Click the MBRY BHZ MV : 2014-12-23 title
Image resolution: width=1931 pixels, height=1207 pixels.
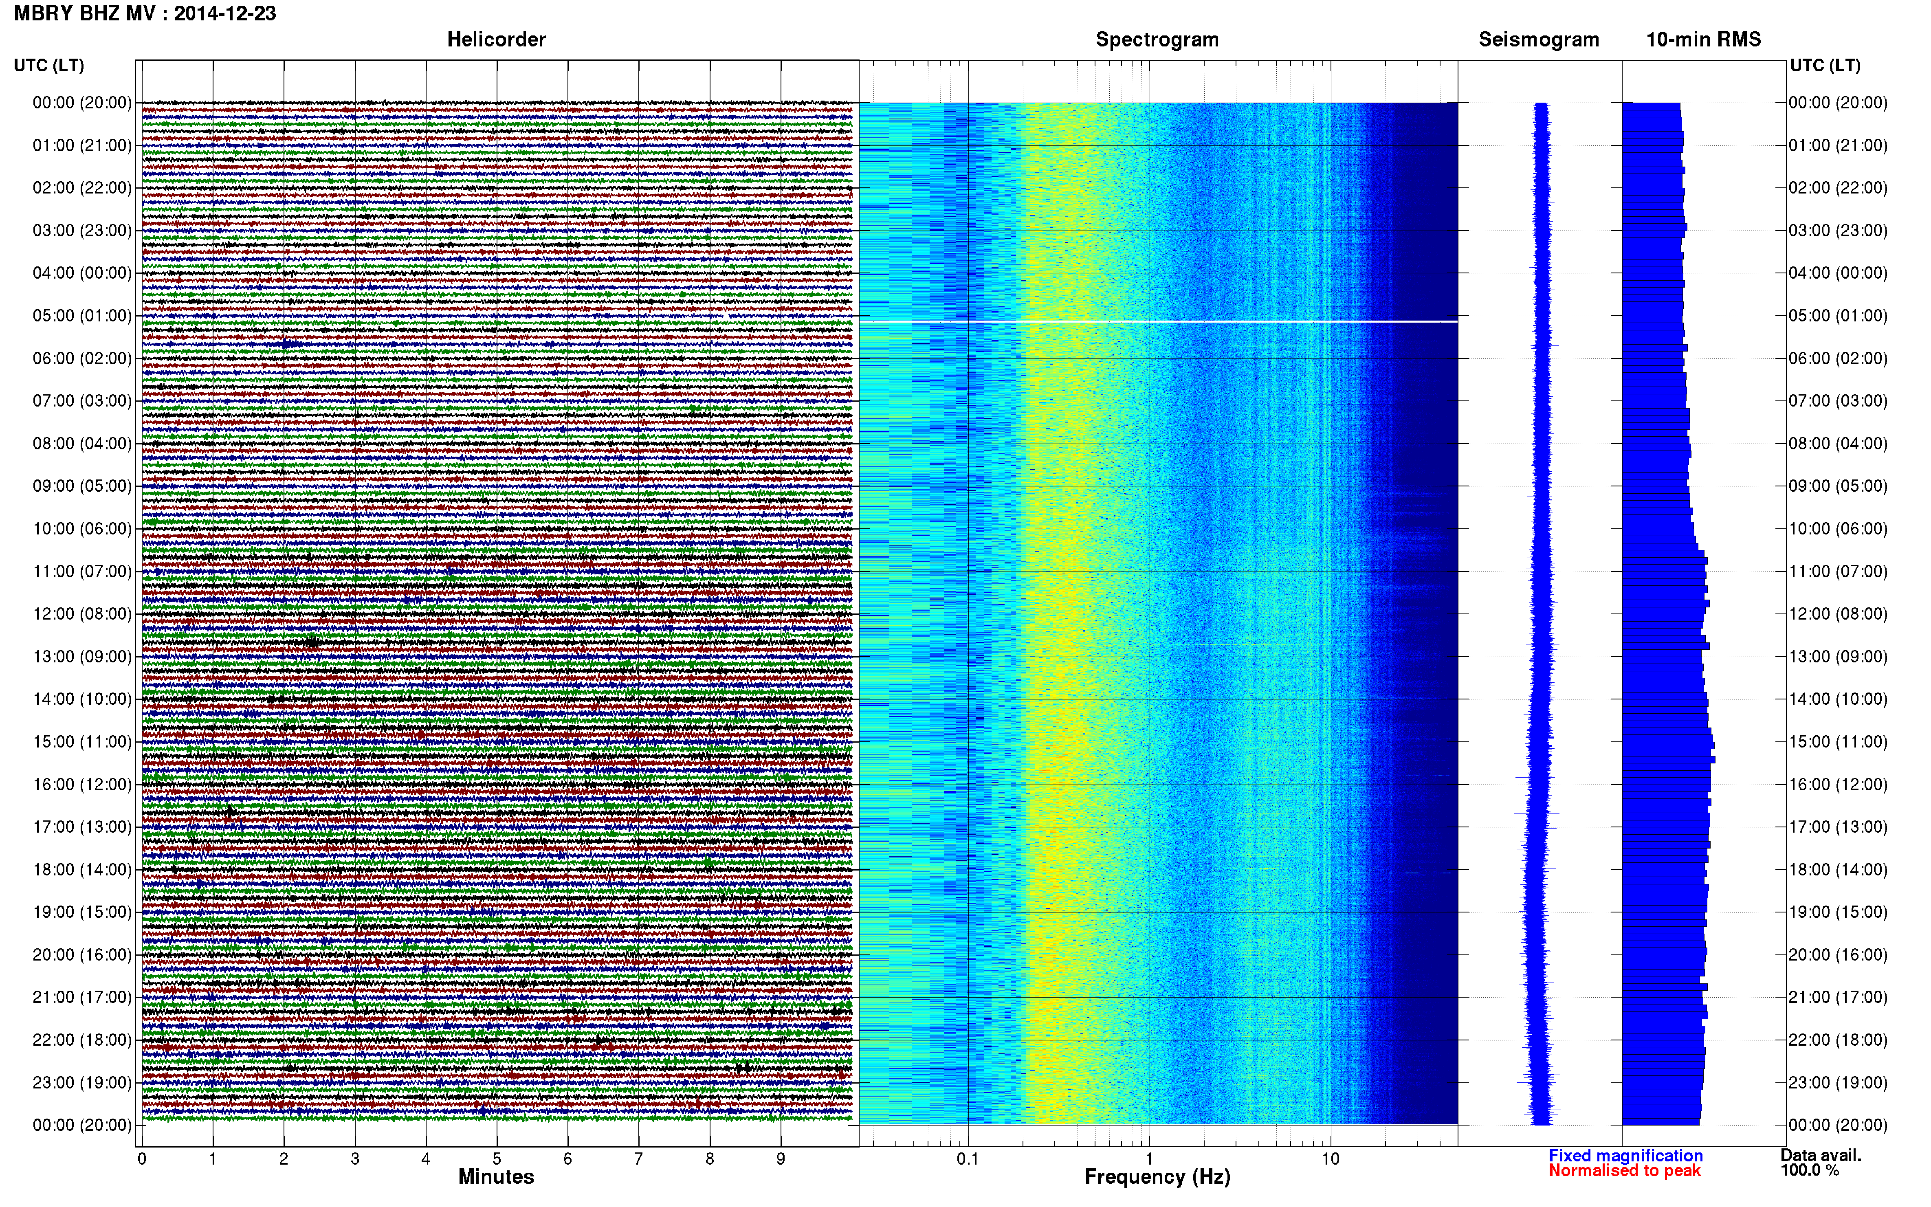(145, 13)
